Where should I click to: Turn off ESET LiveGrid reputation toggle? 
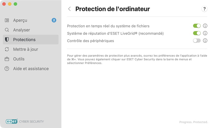click(197, 33)
